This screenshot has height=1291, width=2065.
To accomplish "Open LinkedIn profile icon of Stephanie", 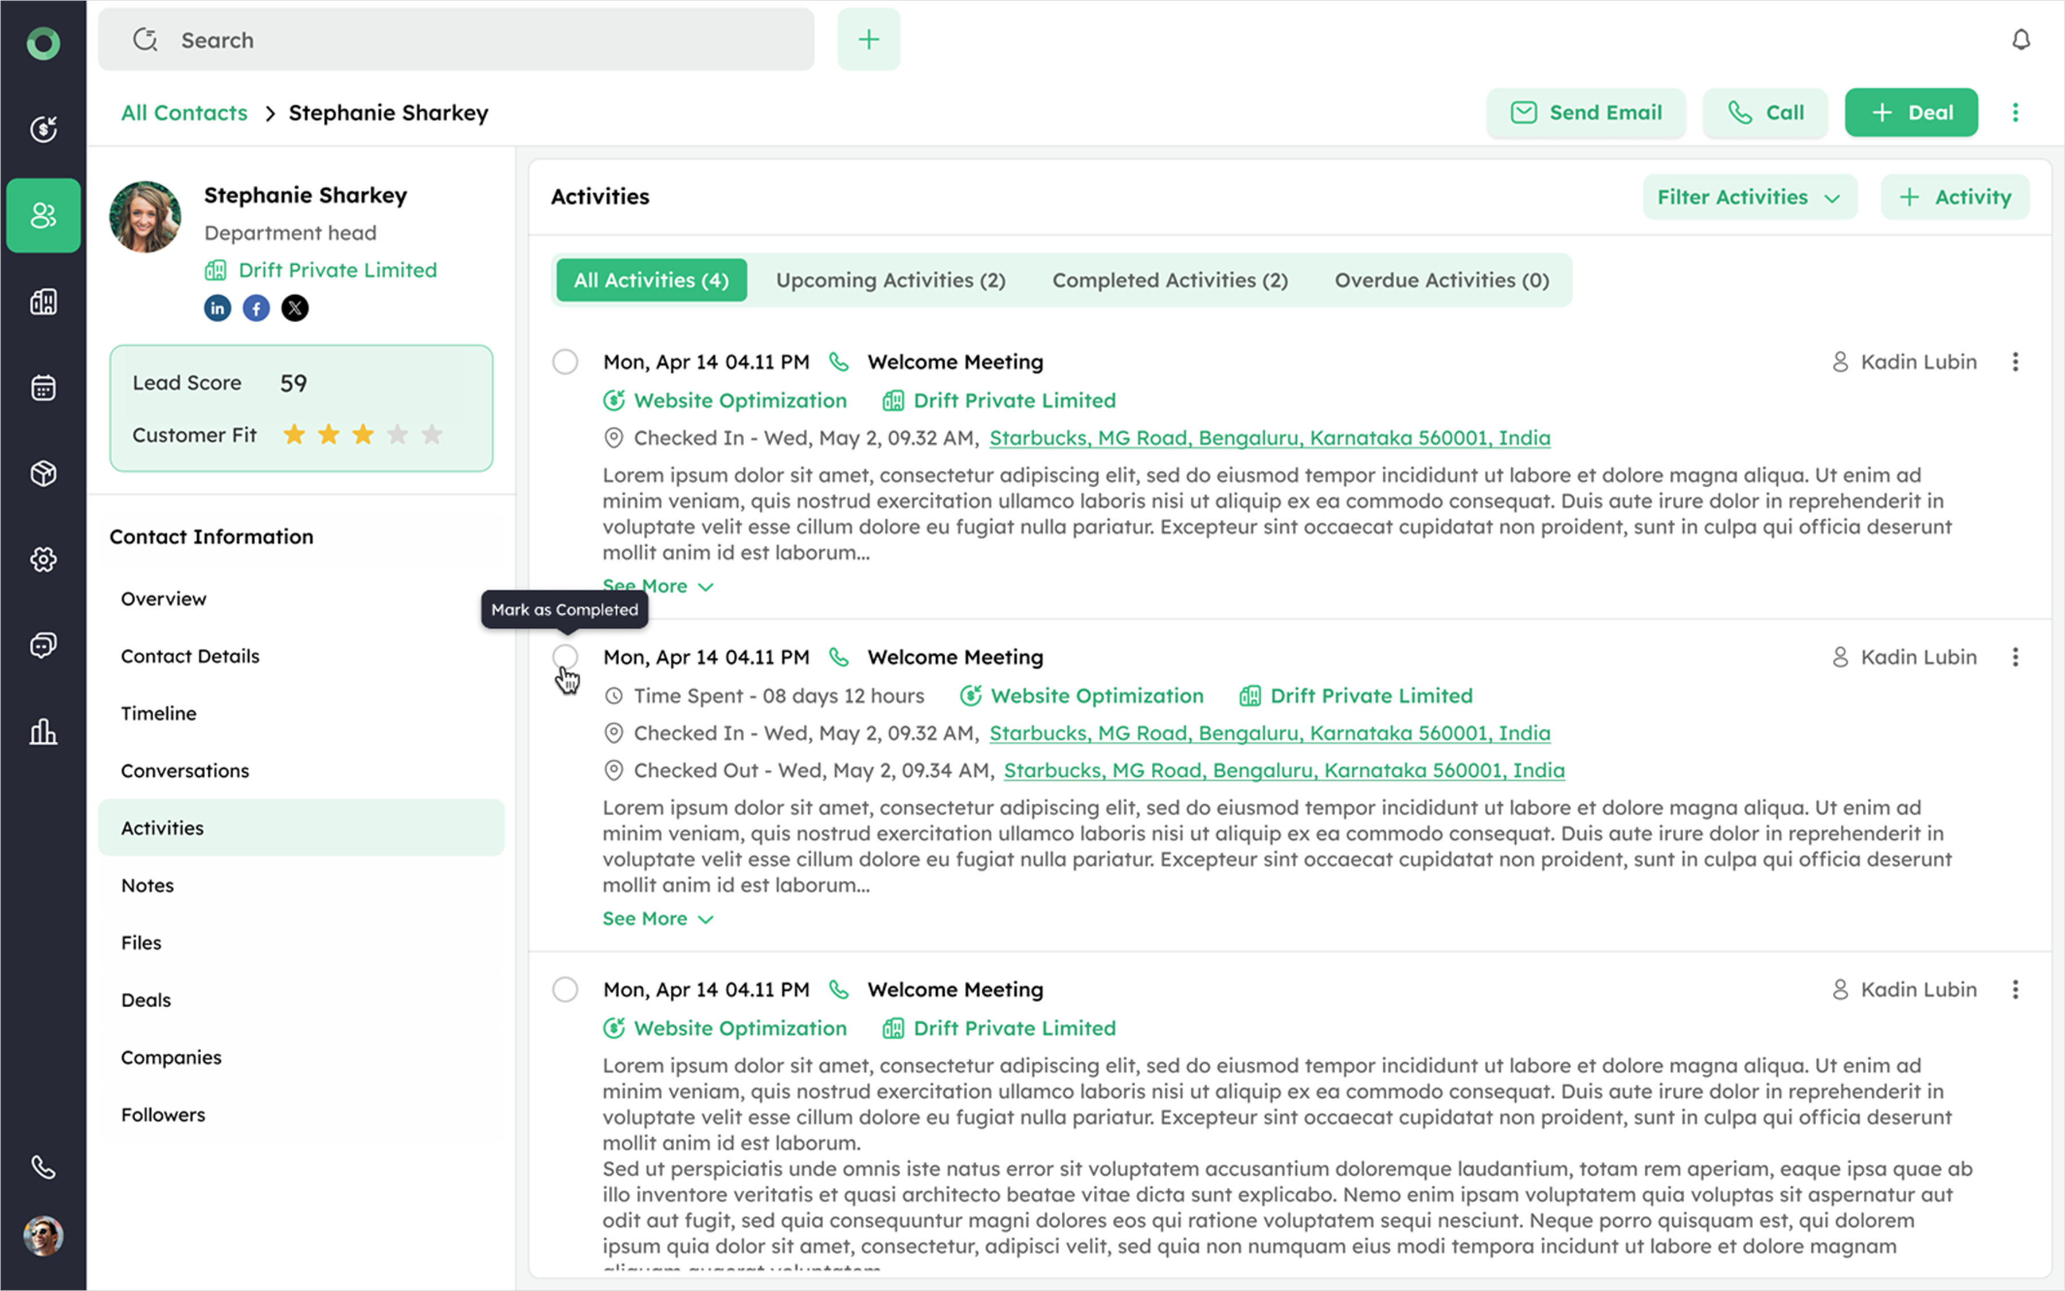I will coord(217,308).
